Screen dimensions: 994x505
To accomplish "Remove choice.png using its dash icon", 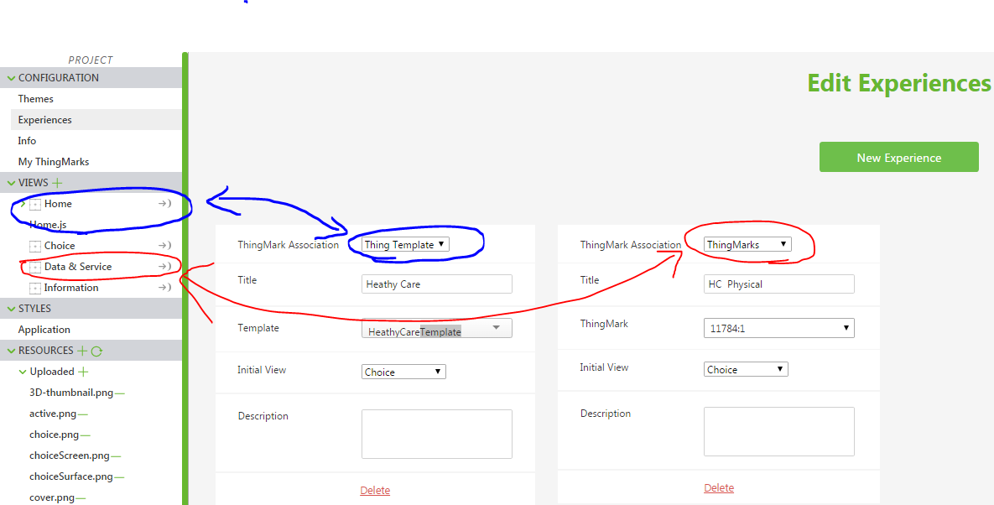I will tap(86, 435).
